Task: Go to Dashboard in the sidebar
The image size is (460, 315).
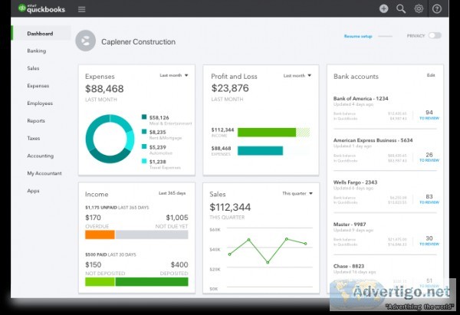Action: point(40,34)
